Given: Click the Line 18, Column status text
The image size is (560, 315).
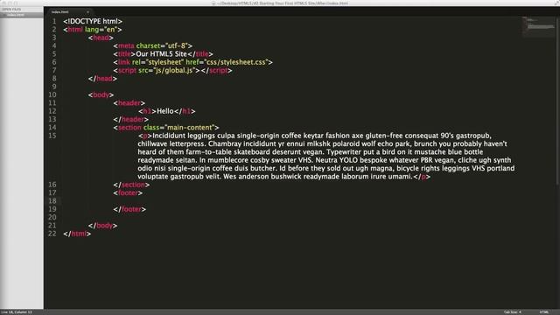Looking at the screenshot, I should click(17, 312).
